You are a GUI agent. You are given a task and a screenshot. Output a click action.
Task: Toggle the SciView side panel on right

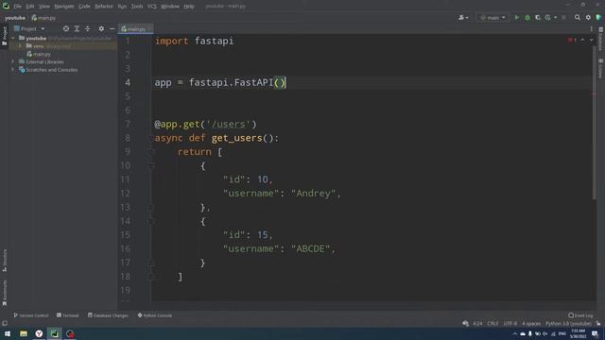coord(601,68)
